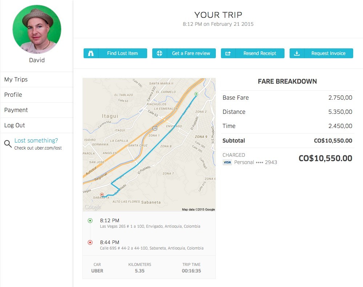Image resolution: width=363 pixels, height=287 pixels.
Task: Click the magnifying glass beside Lost something
Action: click(8, 143)
